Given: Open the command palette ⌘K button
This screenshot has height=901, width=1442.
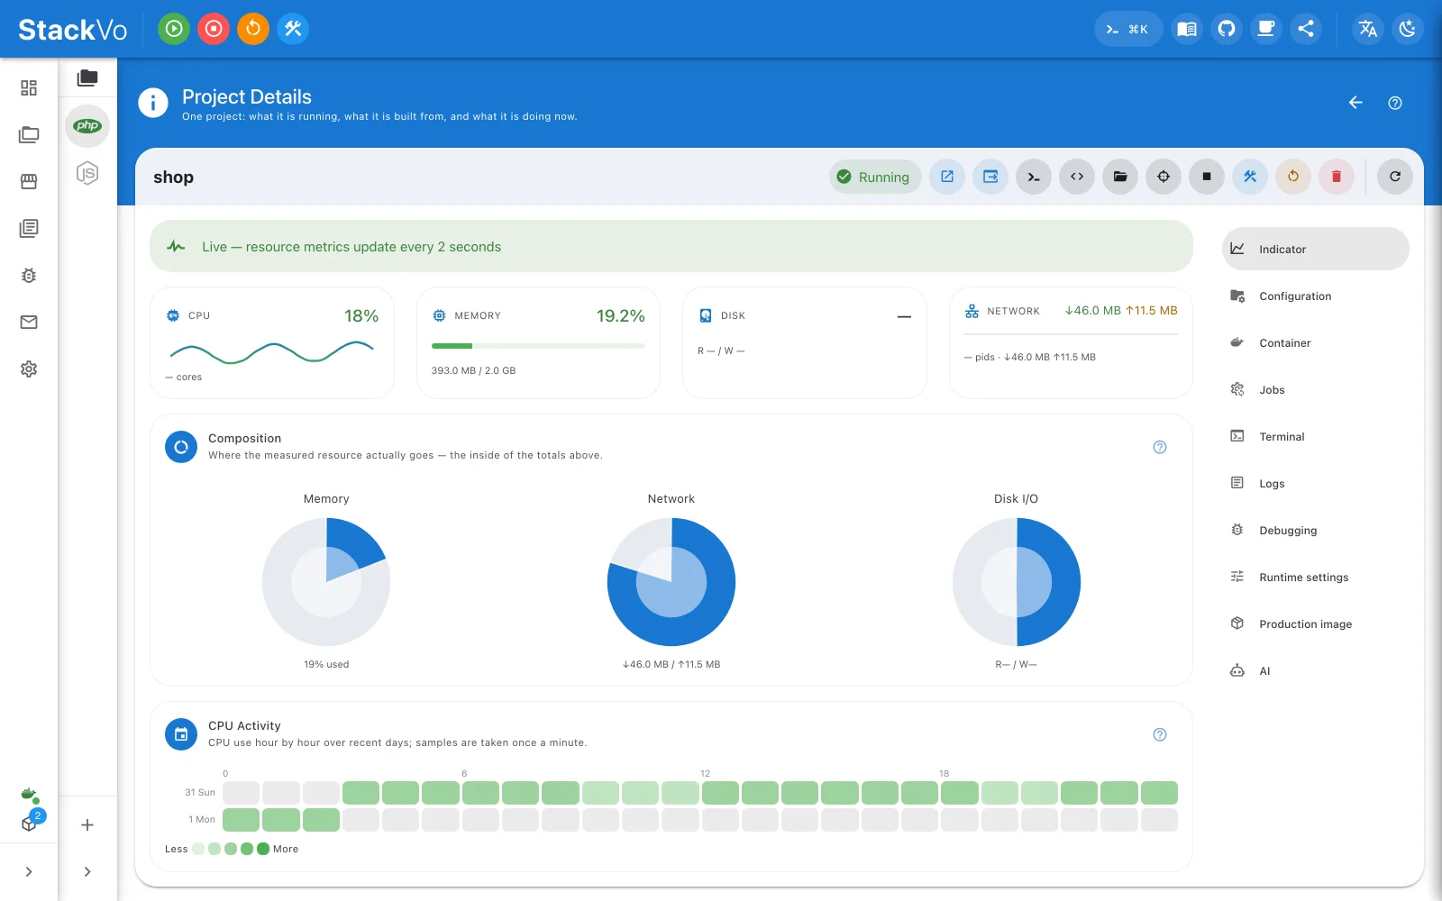Looking at the screenshot, I should coord(1127,29).
